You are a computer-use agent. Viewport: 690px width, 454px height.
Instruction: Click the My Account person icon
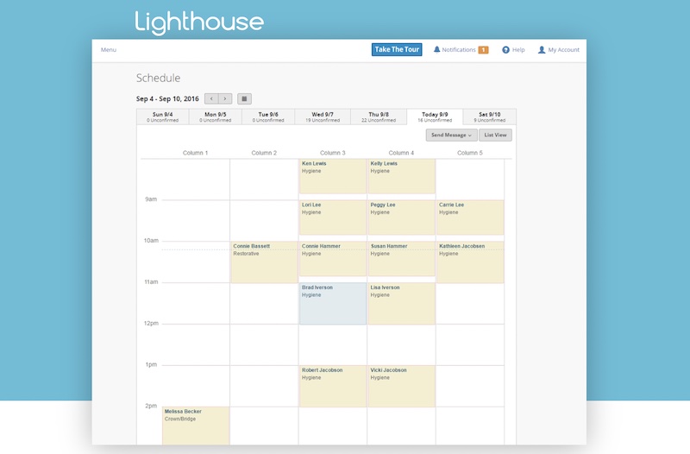(542, 50)
